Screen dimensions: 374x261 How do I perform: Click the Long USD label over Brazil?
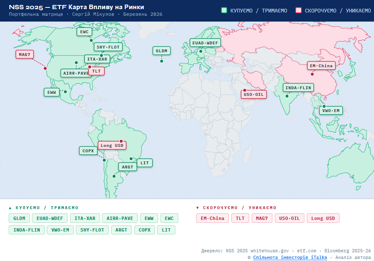112,145
